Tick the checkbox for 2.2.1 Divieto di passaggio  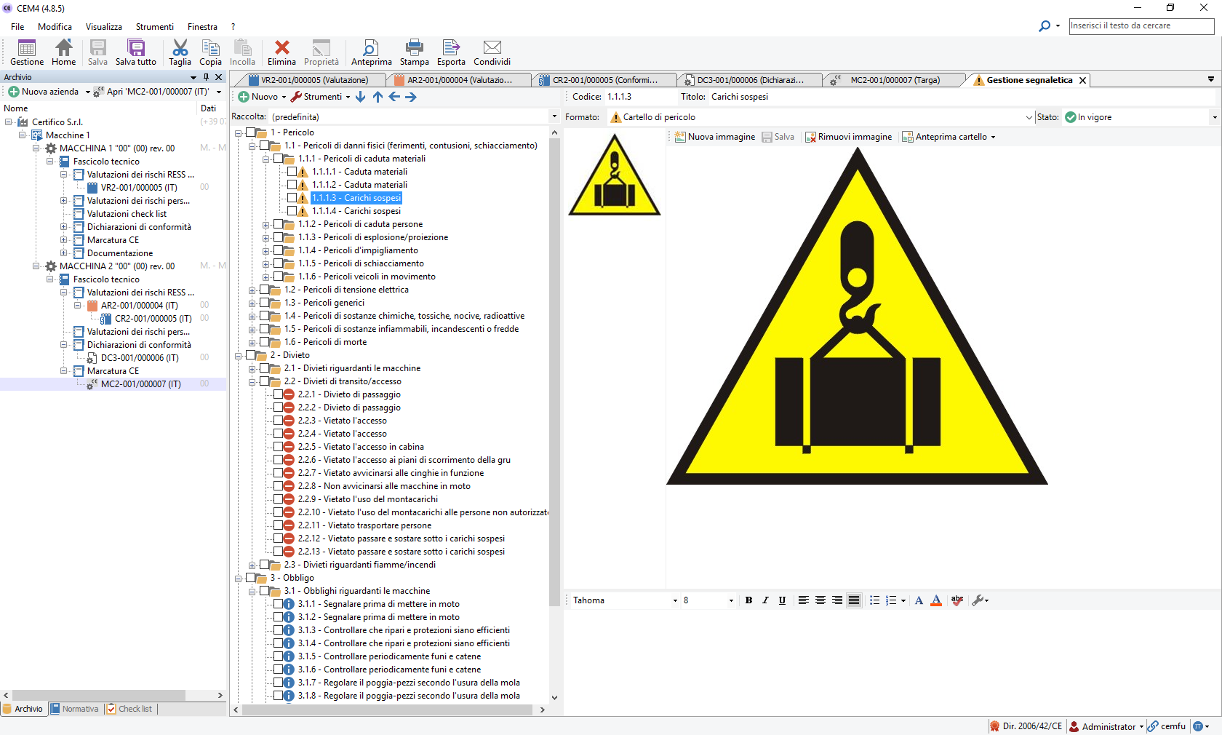coord(279,394)
